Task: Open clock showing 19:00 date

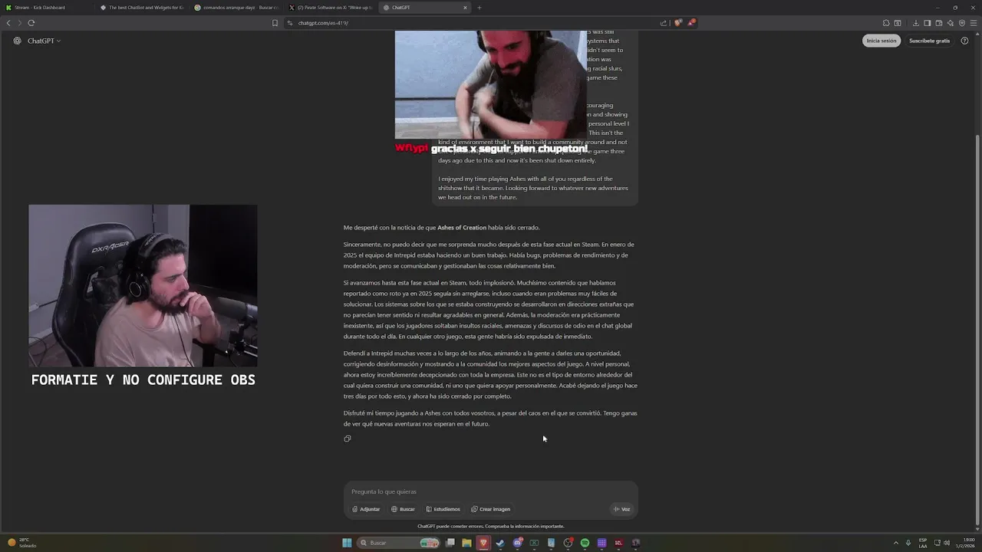Action: click(966, 543)
